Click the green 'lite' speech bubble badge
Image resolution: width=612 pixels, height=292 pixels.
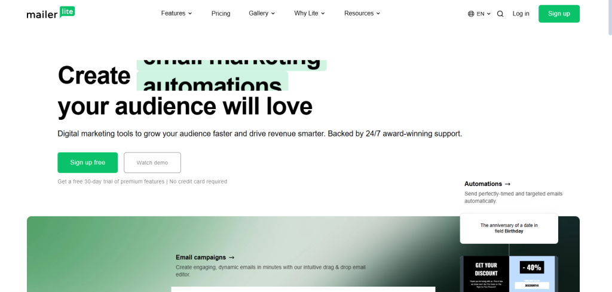coord(67,12)
